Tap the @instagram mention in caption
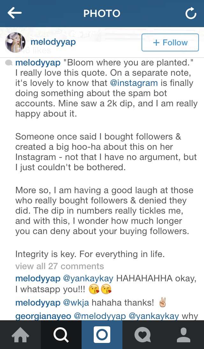Image resolution: width=204 pixels, height=349 pixels. pos(134,83)
